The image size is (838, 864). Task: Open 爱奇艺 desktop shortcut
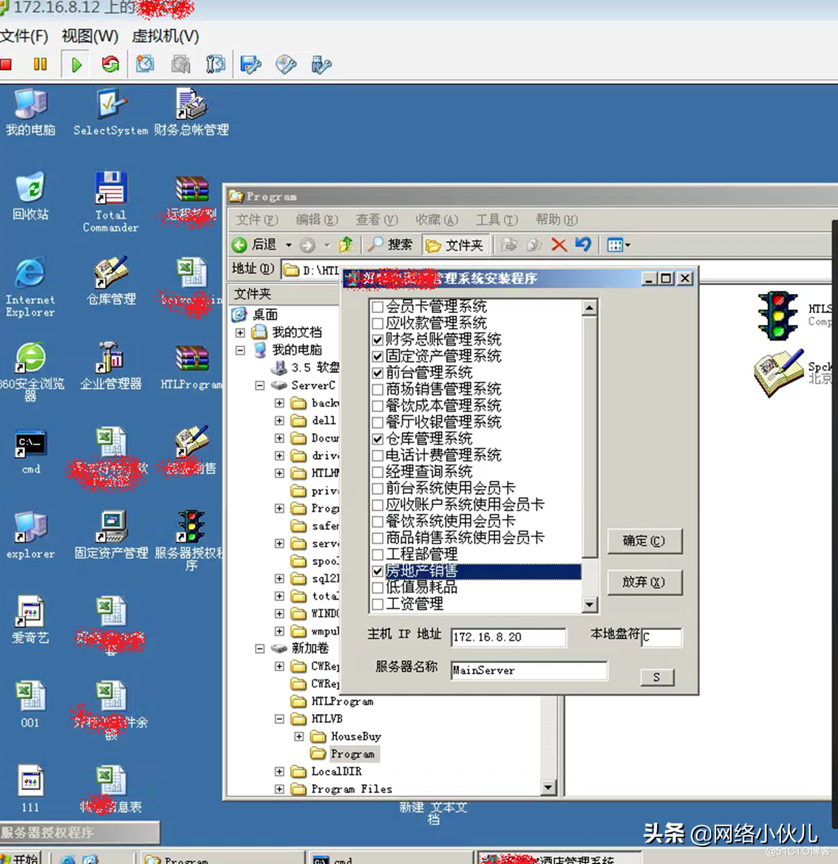pos(30,620)
